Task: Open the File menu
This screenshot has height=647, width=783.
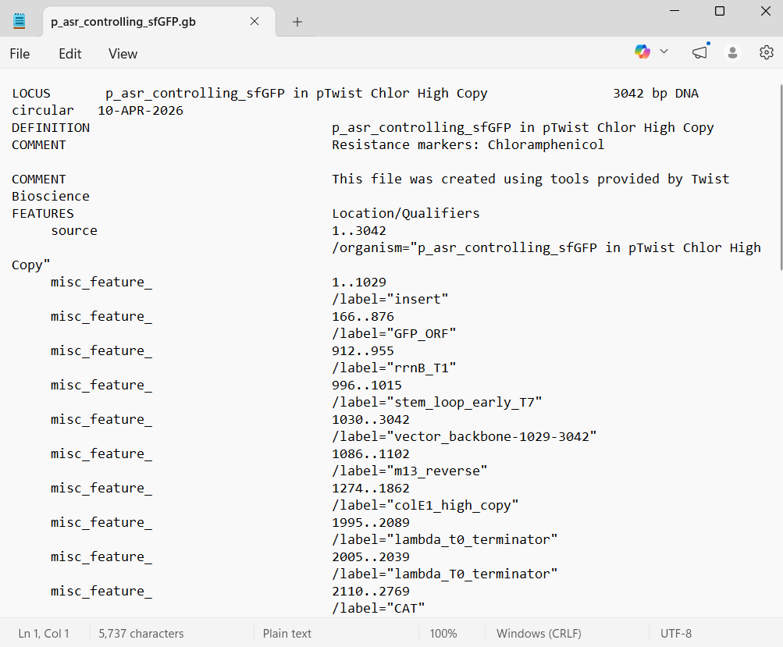Action: point(20,54)
